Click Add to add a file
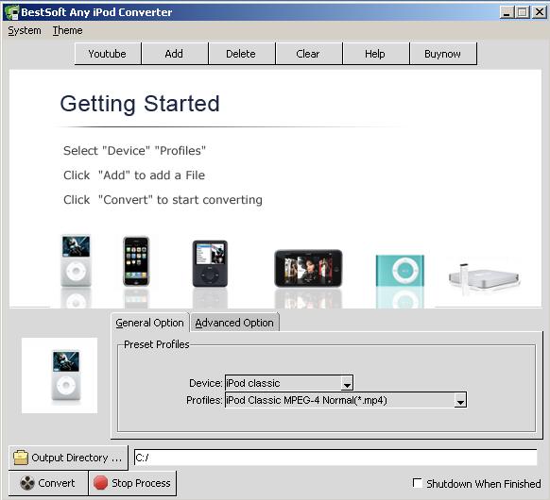Screen dimensions: 550x500 click(174, 54)
